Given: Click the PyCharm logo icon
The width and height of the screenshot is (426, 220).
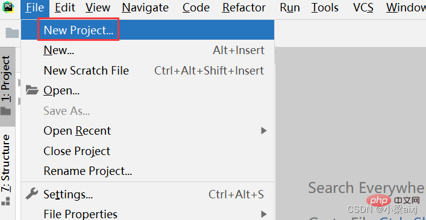Looking at the screenshot, I should pyautogui.click(x=8, y=8).
